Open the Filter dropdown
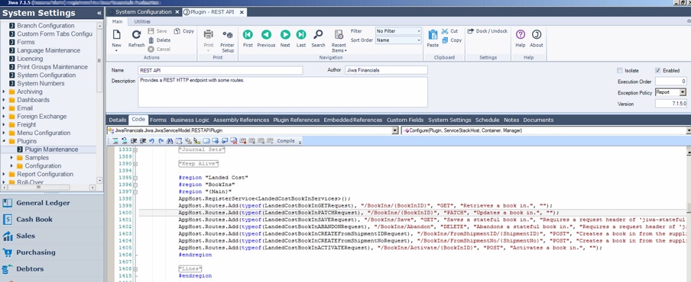This screenshot has height=282, width=691. tap(398, 31)
